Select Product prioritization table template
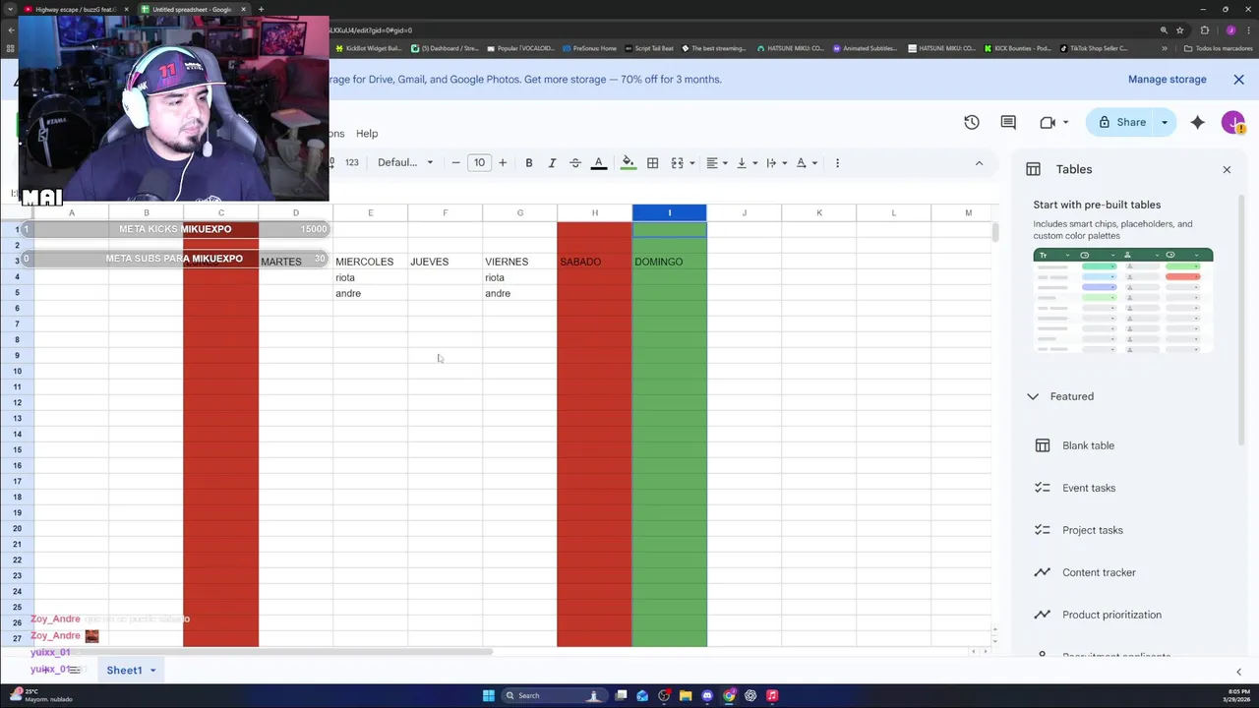 pos(1111,615)
